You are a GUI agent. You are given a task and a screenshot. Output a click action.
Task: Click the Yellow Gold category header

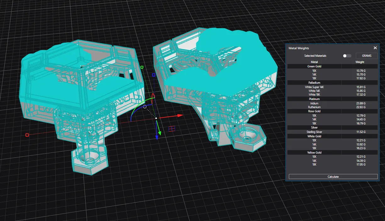[314, 153]
